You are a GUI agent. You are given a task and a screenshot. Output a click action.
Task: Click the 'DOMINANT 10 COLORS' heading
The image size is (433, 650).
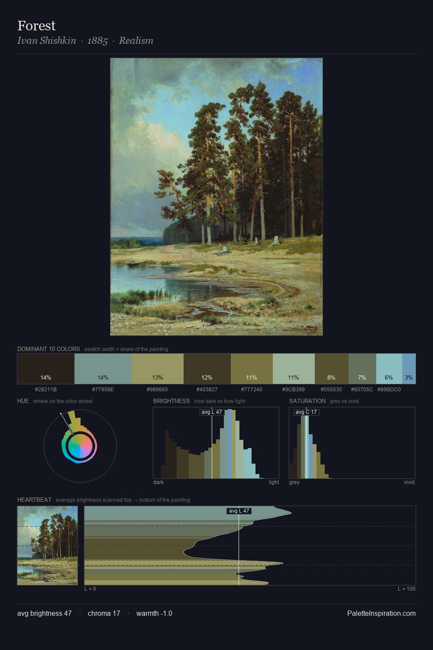(48, 349)
